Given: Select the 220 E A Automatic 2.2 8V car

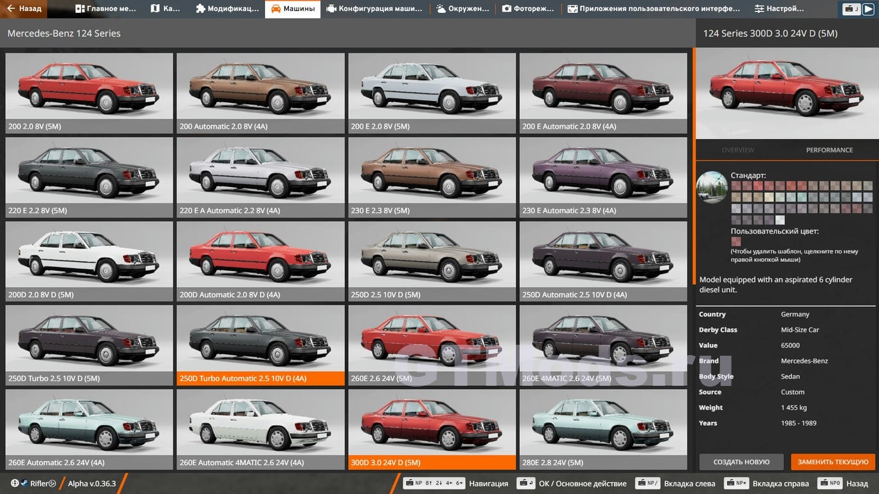Looking at the screenshot, I should [261, 177].
